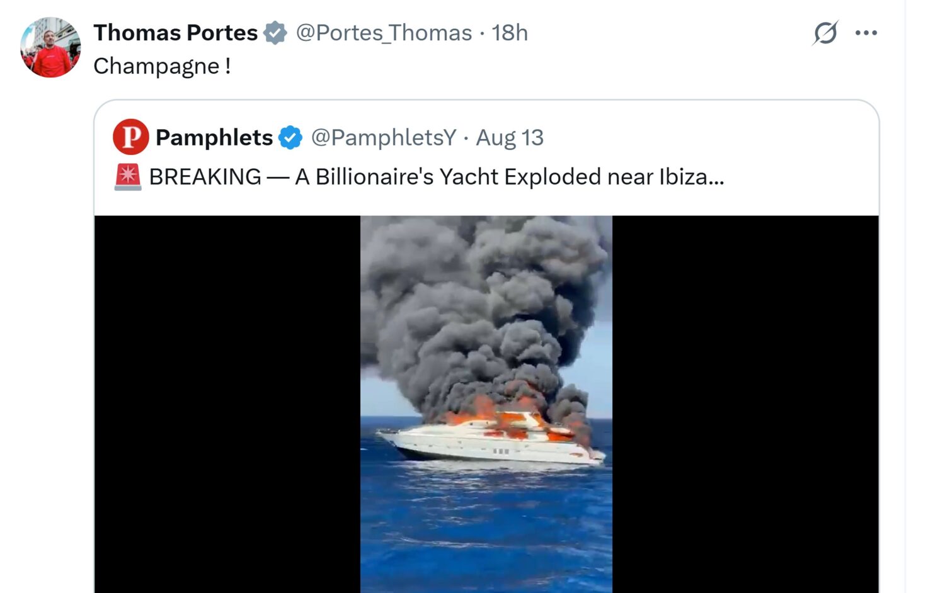This screenshot has height=593, width=945.
Task: Open the @Portes_Thomas handle link
Action: coord(384,33)
